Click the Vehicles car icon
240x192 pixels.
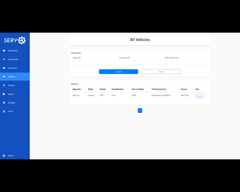(x=4, y=76)
